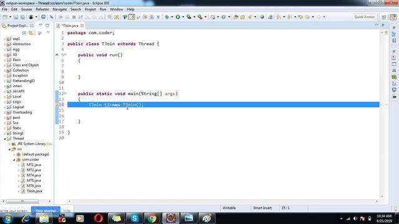Select the Collection project
The width and height of the screenshot is (399, 224).
(21, 70)
